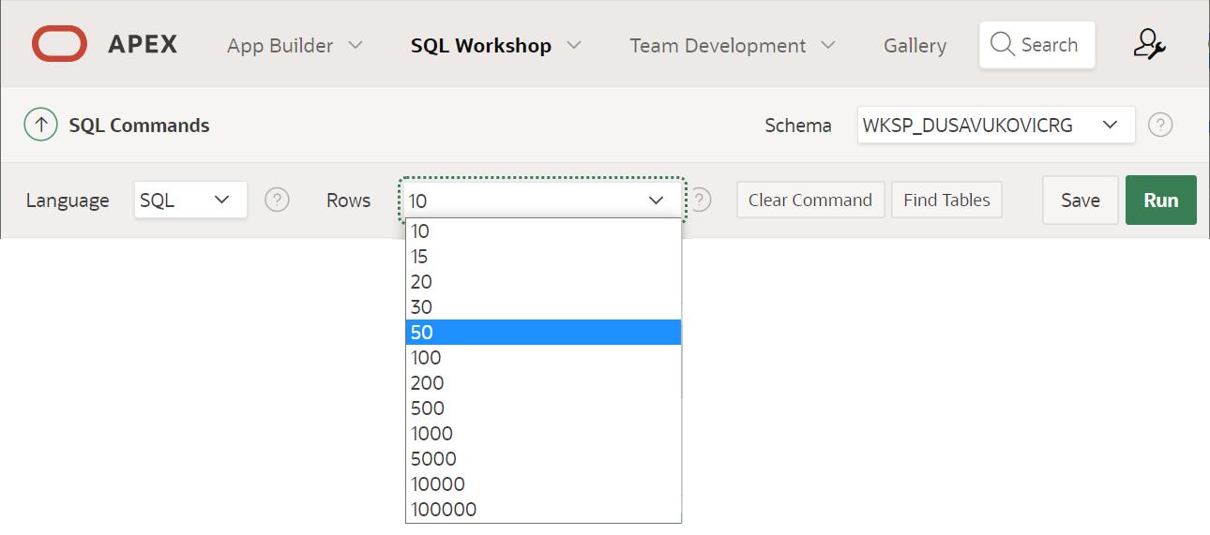This screenshot has width=1210, height=535.
Task: Open the App Builder menu
Action: [295, 45]
